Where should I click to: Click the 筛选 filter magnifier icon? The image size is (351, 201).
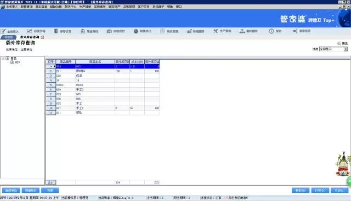pyautogui.click(x=339, y=43)
